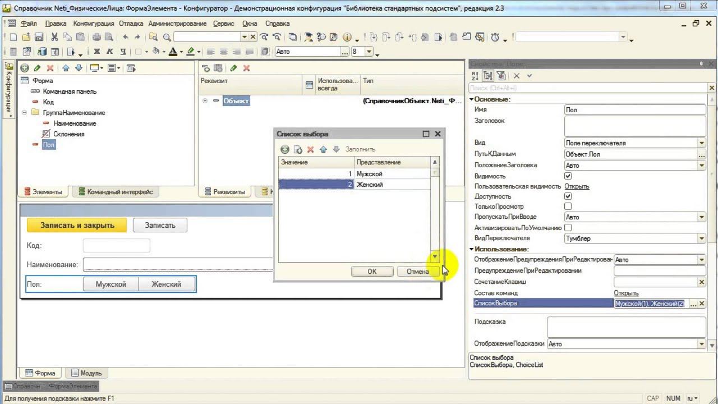The image size is (718, 404).
Task: Click Add attribute icon in Реквизиты panel
Action: pos(206,68)
